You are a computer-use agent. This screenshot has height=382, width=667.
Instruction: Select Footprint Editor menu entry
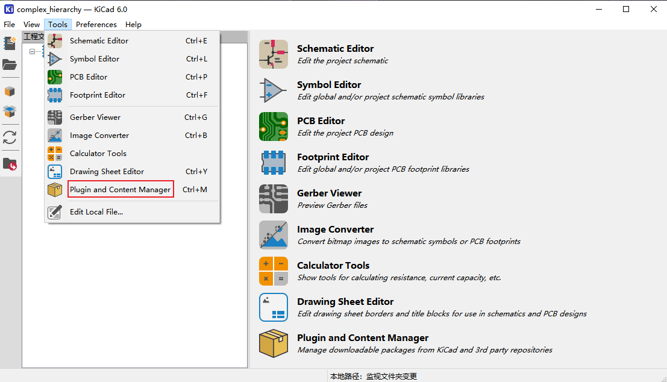98,95
